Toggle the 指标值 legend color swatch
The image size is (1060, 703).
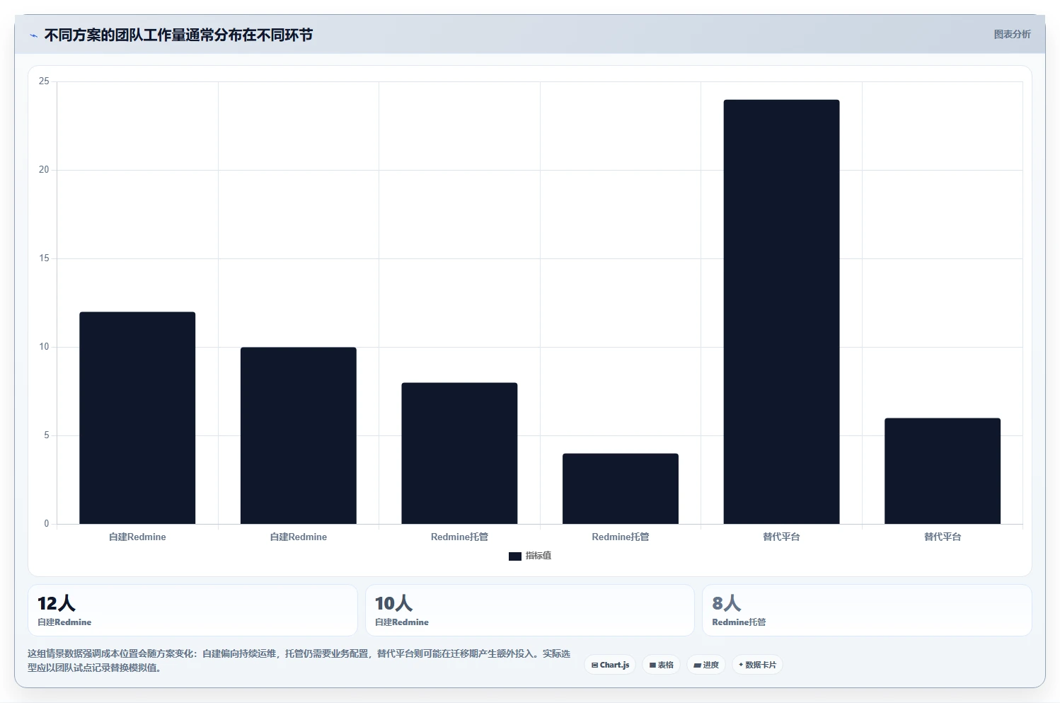tap(515, 556)
